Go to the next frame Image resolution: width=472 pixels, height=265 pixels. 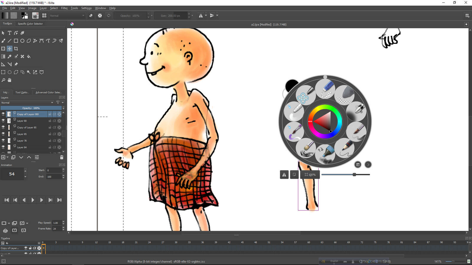point(42,200)
